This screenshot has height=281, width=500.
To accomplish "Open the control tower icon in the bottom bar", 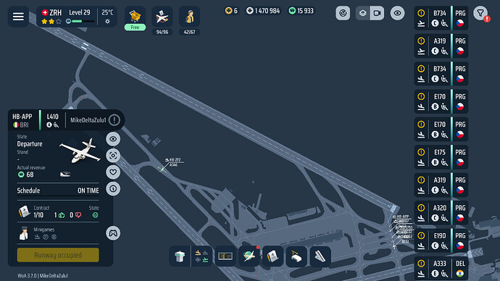I will click(180, 256).
